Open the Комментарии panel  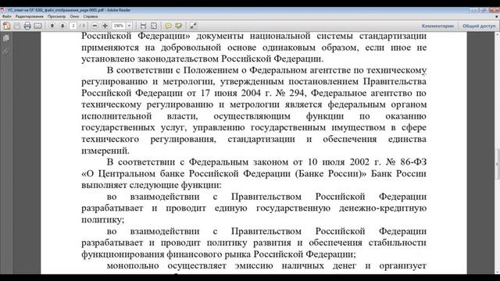coord(437,26)
